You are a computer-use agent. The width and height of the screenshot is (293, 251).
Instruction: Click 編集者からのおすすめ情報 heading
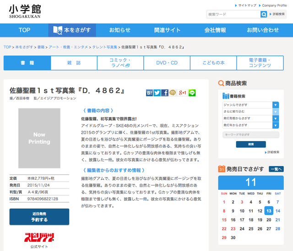(x=114, y=170)
